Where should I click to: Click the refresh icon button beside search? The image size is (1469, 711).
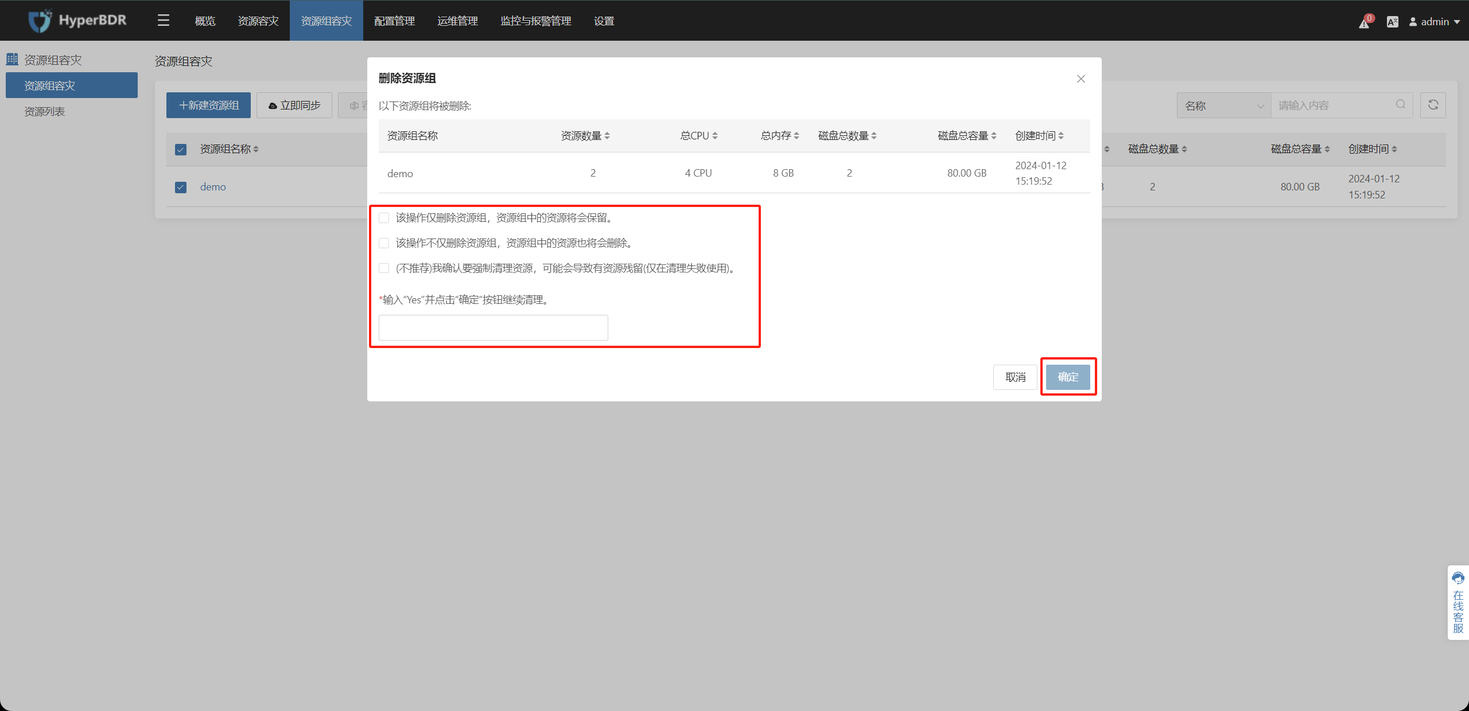1433,105
